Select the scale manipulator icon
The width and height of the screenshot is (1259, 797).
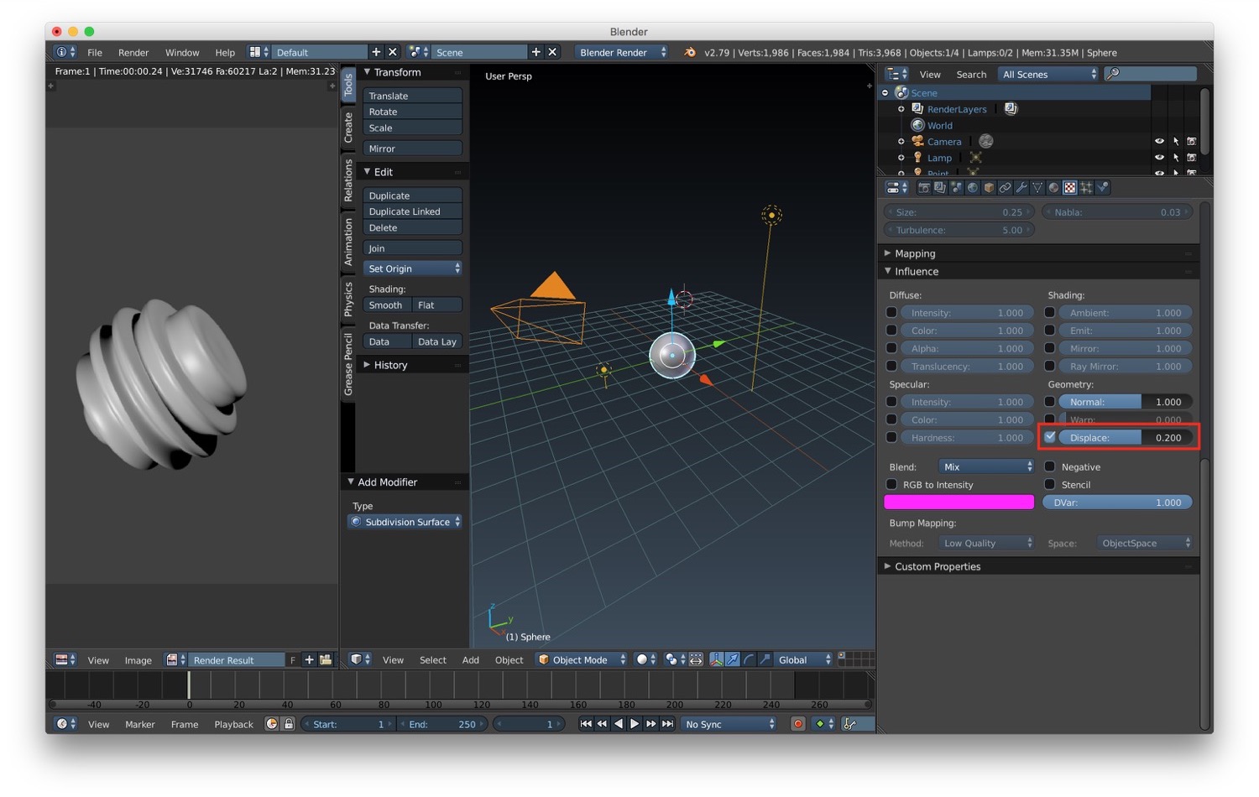tap(765, 659)
